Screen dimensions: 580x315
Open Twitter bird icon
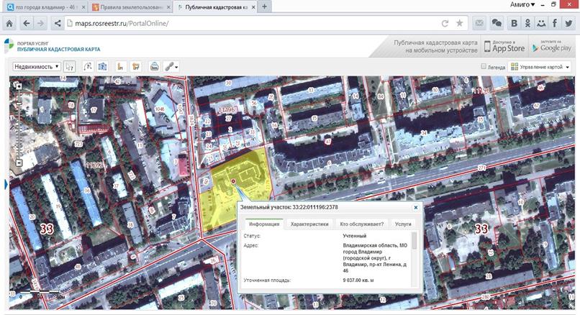[x=568, y=23]
